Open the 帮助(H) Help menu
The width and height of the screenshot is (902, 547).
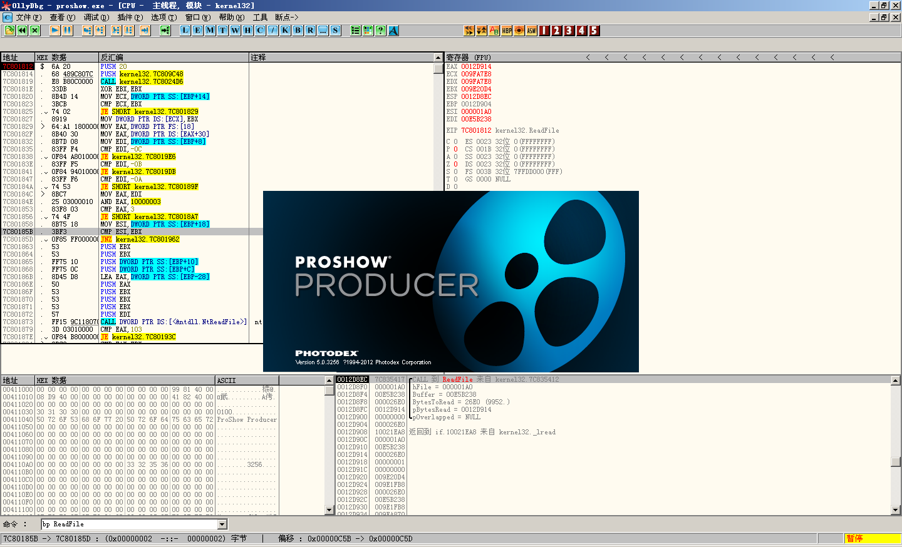(231, 18)
